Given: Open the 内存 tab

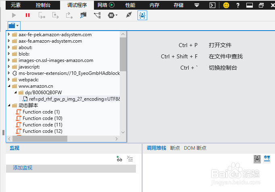Looking at the screenshot, I should pyautogui.click(x=154, y=5).
